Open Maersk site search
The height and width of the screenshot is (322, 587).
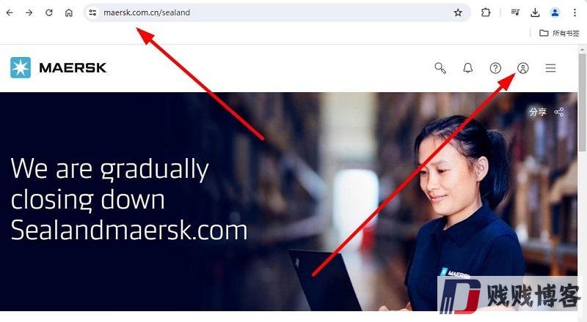[x=440, y=68]
